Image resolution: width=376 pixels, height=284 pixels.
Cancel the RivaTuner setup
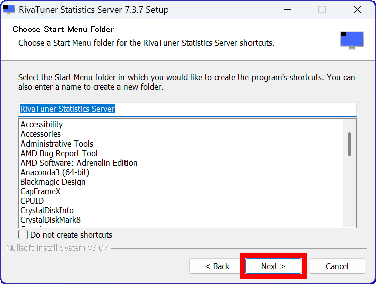coord(337,266)
